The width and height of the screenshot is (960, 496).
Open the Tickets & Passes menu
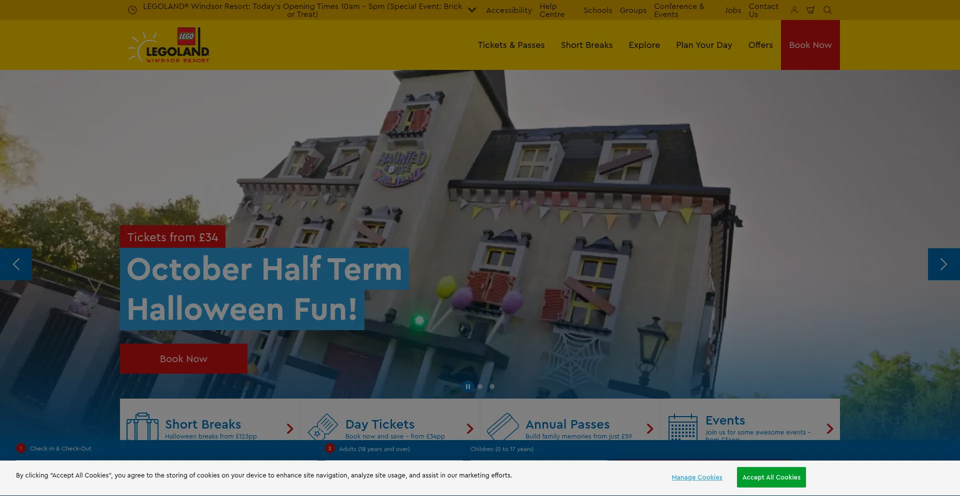(x=510, y=45)
